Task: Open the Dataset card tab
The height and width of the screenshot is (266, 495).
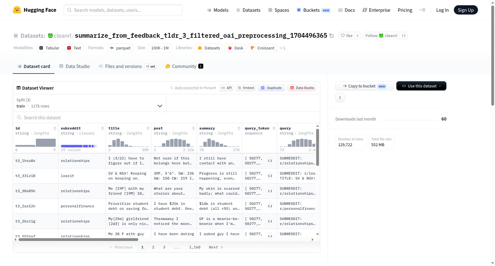Action: pyautogui.click(x=33, y=66)
